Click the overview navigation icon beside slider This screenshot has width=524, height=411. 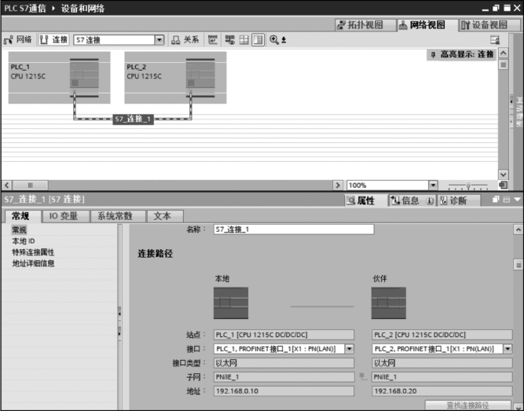click(503, 185)
